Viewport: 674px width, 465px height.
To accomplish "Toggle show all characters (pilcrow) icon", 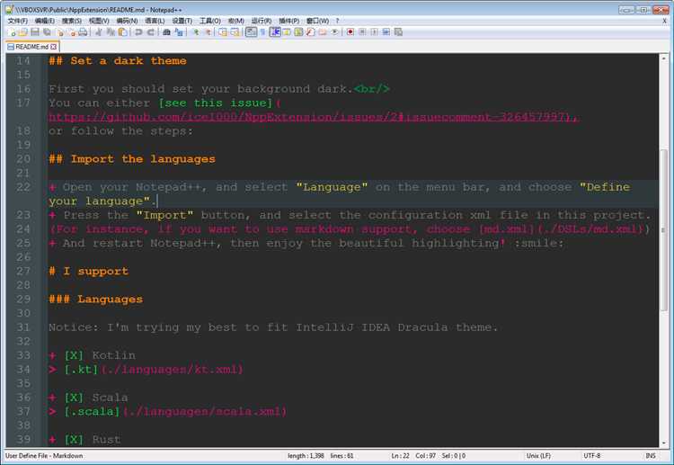I will click(x=263, y=31).
